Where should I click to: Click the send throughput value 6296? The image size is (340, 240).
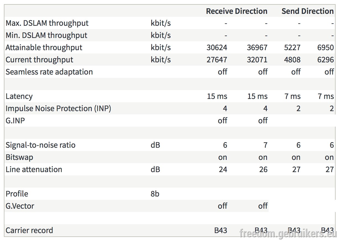[326, 60]
